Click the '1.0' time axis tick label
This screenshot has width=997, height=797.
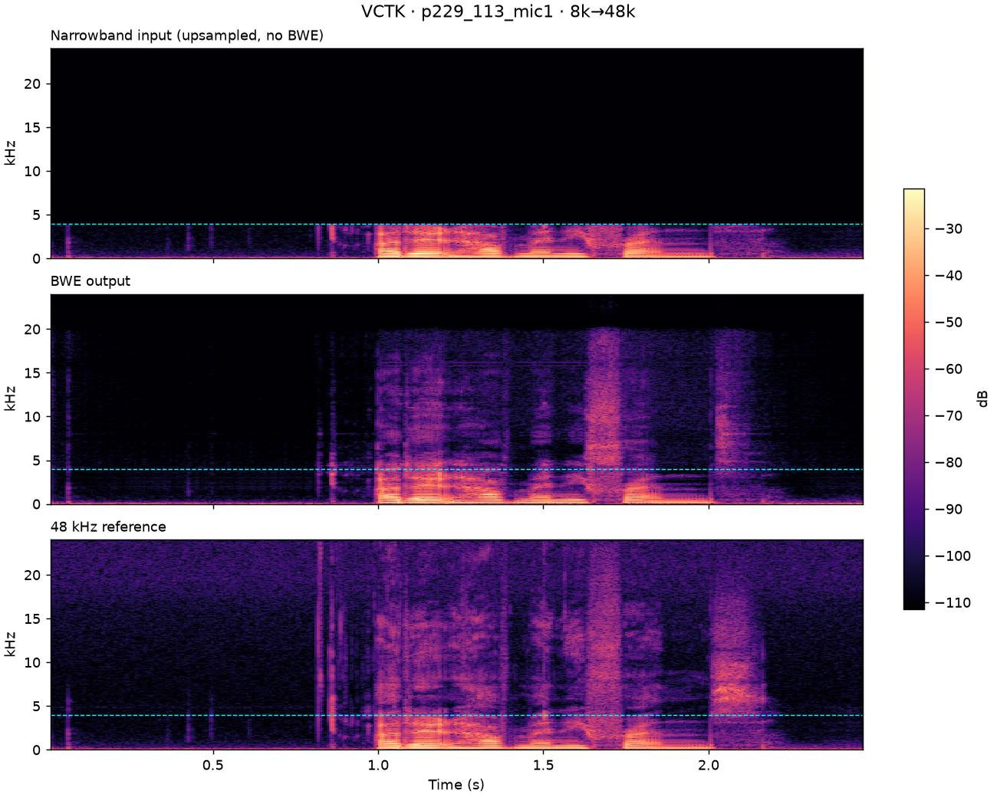(x=377, y=766)
